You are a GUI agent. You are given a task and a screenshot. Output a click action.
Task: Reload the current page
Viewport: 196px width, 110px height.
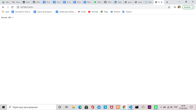[12, 7]
